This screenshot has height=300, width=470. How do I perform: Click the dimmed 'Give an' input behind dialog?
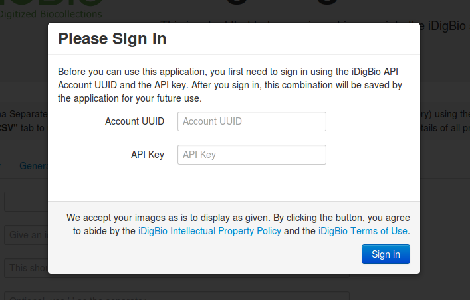click(26, 235)
